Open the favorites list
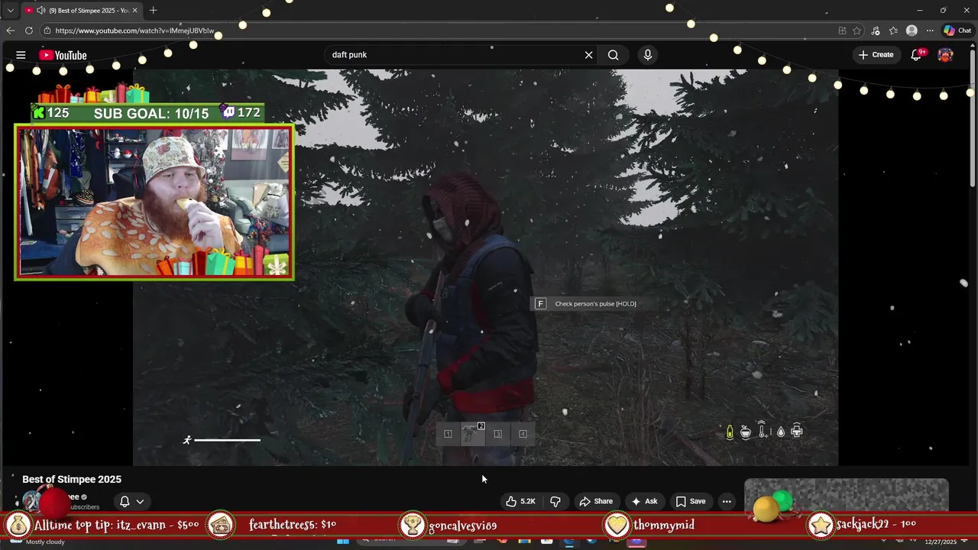Image resolution: width=978 pixels, height=550 pixels. click(x=893, y=31)
